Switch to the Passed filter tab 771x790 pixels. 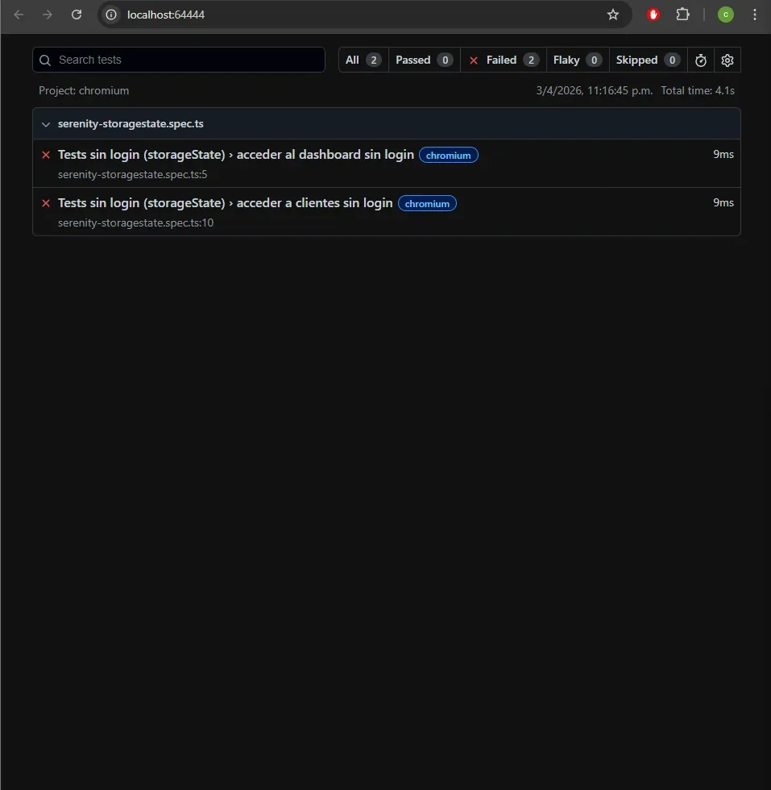pos(412,60)
